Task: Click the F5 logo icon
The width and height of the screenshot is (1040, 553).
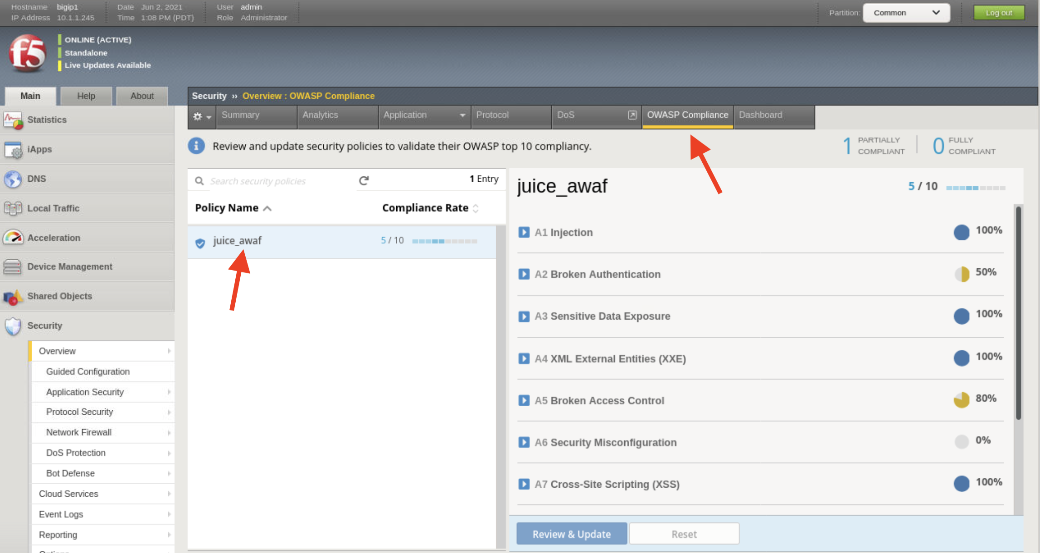Action: (27, 53)
